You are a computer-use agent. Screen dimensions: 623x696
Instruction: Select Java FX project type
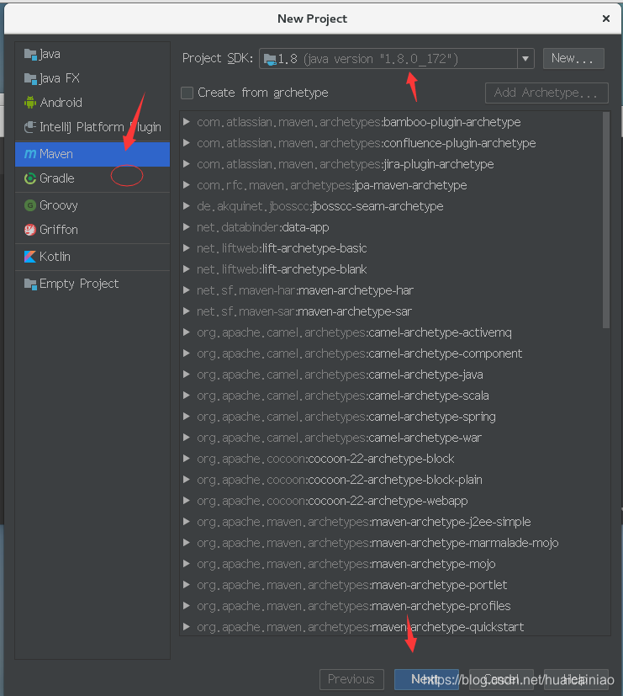coord(92,78)
